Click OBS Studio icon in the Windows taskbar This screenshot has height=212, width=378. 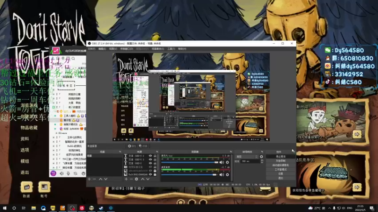coord(72,208)
